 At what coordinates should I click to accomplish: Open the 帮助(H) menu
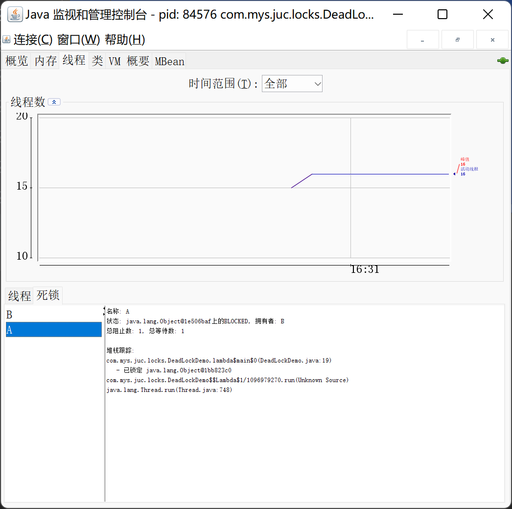(125, 40)
